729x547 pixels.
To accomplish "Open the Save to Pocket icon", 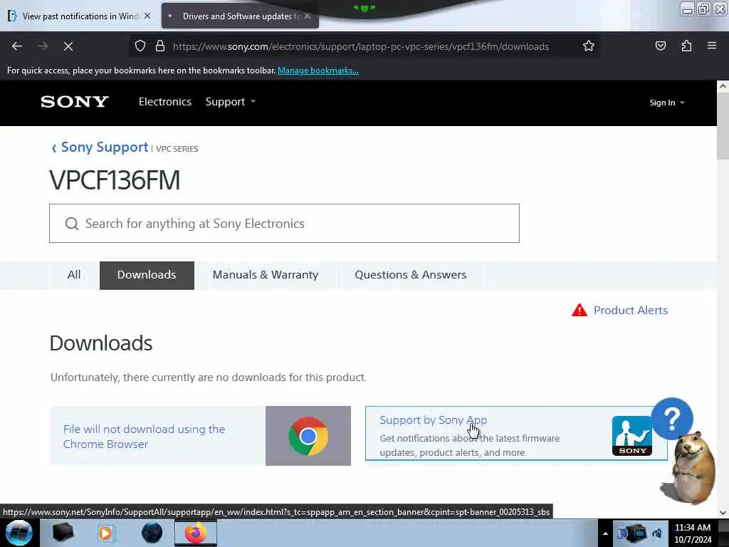I will (x=660, y=46).
